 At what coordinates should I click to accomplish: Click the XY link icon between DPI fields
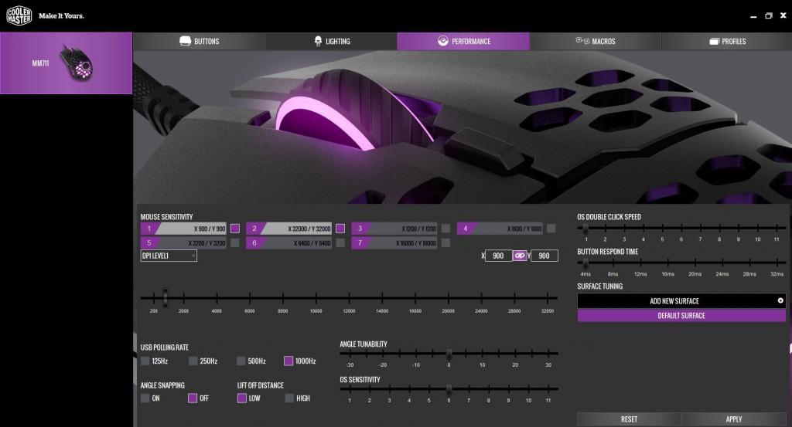click(520, 256)
